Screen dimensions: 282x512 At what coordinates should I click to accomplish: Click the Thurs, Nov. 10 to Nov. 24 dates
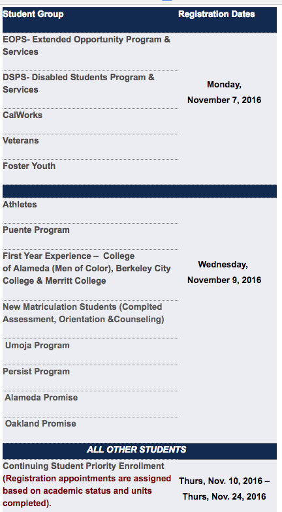tap(224, 489)
